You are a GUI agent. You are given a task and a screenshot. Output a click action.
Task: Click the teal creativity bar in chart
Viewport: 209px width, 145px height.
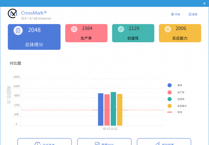coord(113,109)
